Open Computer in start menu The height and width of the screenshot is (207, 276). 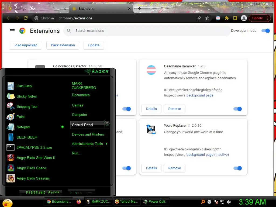coord(80,115)
